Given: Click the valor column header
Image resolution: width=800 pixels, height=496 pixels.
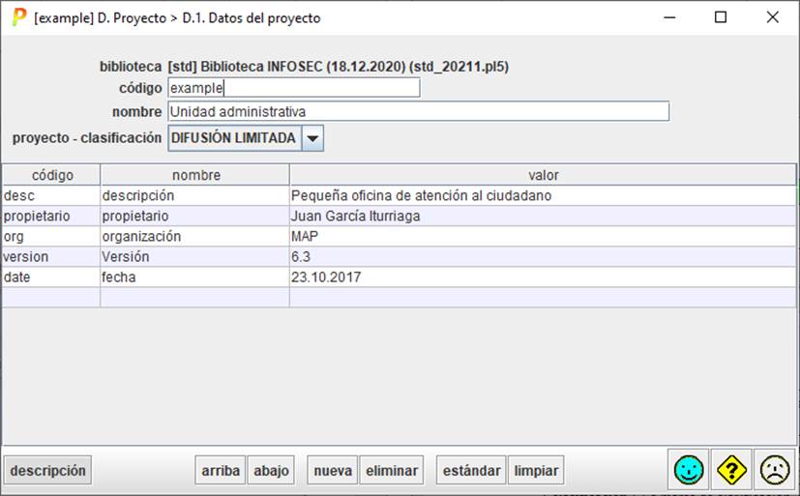Looking at the screenshot, I should pyautogui.click(x=542, y=175).
